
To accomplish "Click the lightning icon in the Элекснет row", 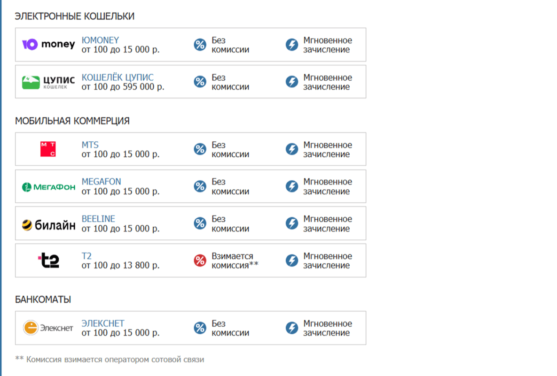I will coord(292,328).
